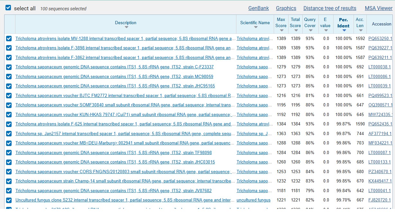395x215 pixels.
Task: Open Tricholoma saponaceum strain C-F23337 description
Action: click(x=115, y=67)
